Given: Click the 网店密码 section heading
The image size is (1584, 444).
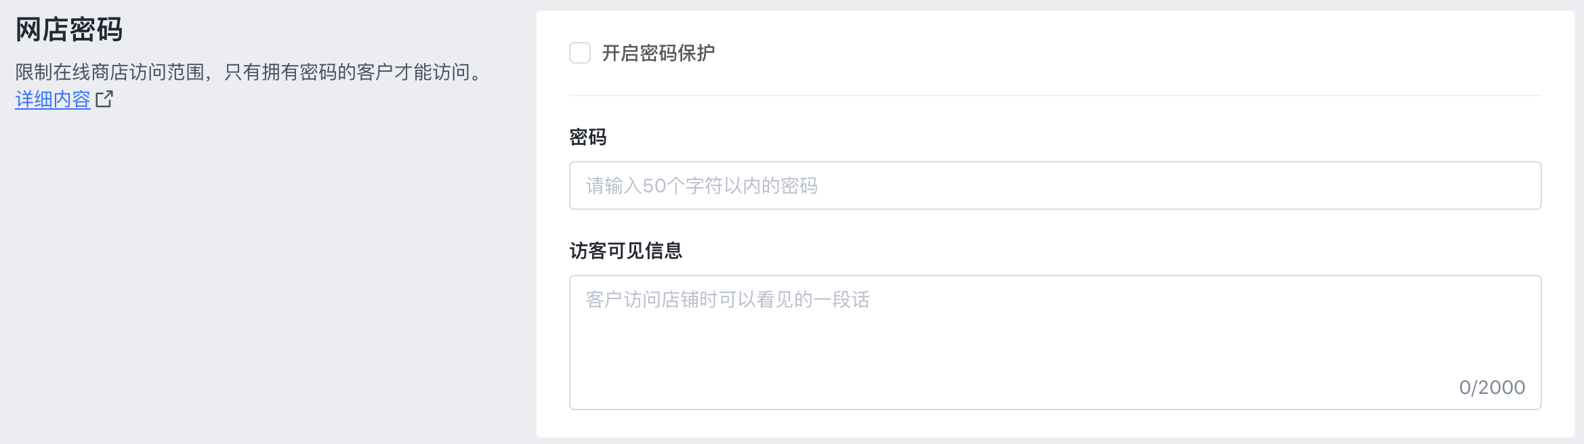Looking at the screenshot, I should (x=69, y=30).
